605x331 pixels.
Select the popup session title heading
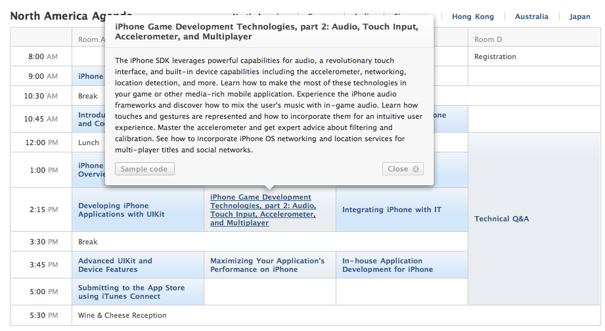tap(266, 32)
